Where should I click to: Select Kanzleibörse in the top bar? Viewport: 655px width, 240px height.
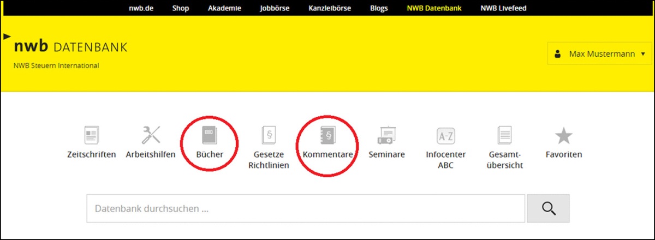tap(329, 8)
